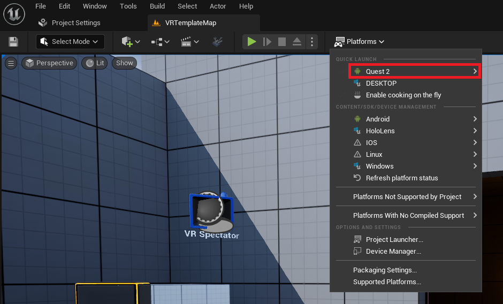Screen dimensions: 503x304
Task: Toggle Enable cooking on the fly
Action: (x=406, y=95)
